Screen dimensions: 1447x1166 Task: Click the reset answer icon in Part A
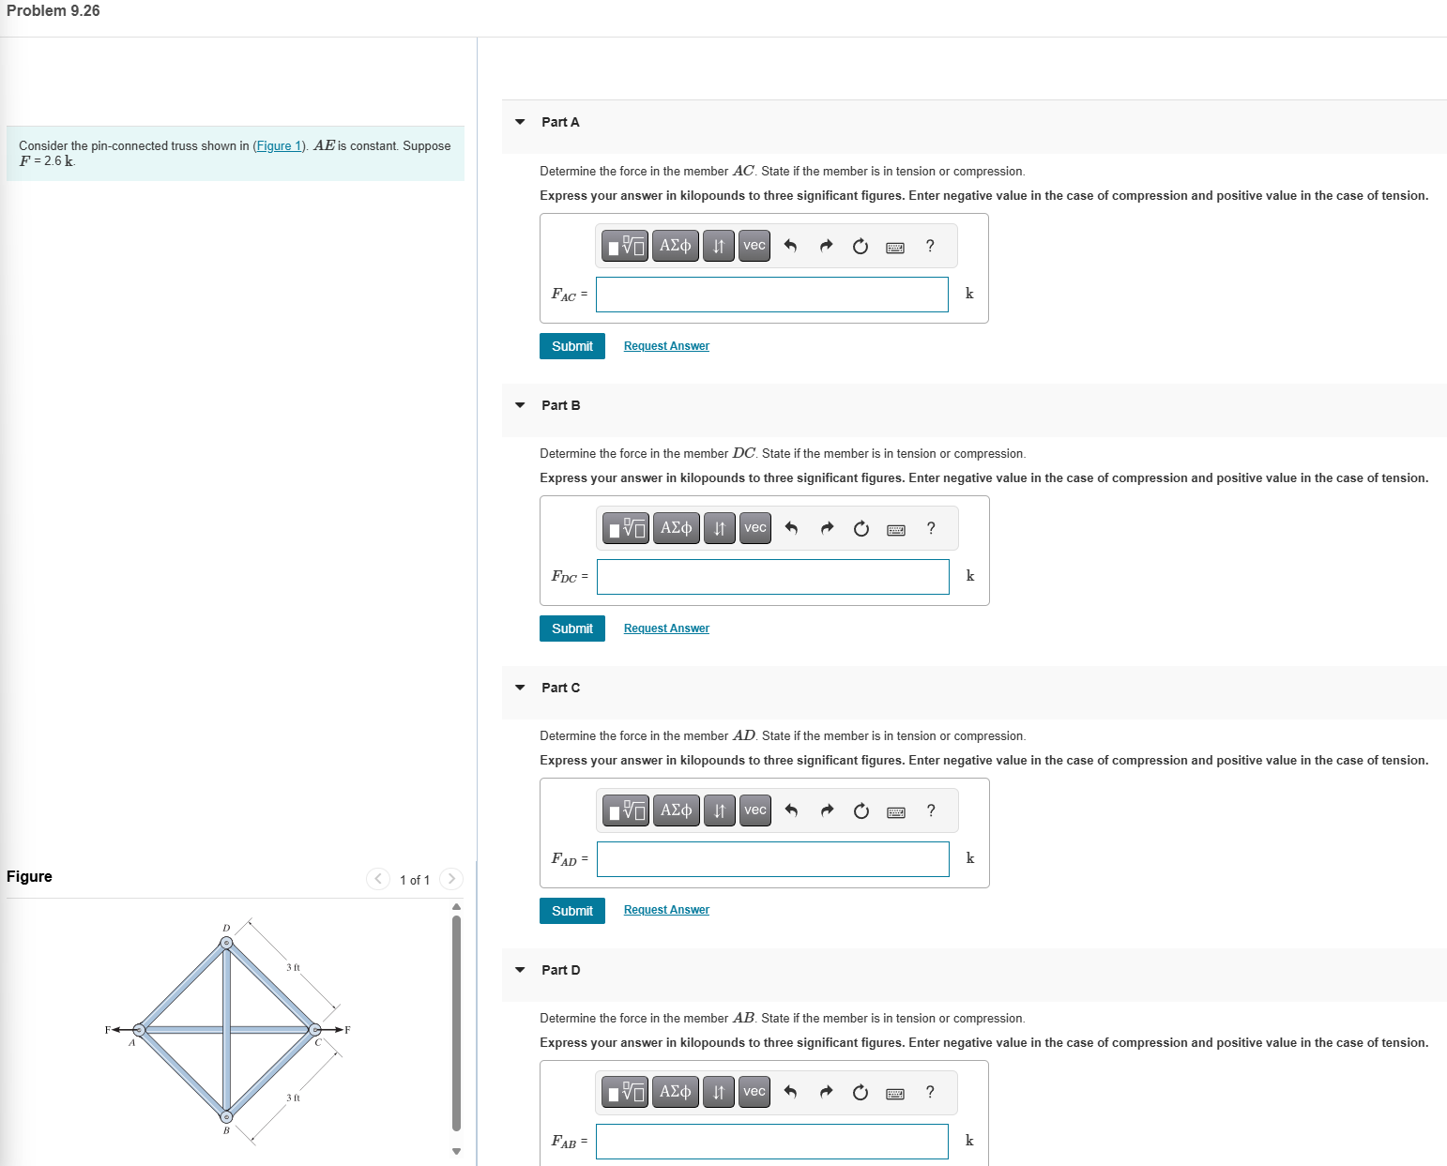tap(861, 245)
